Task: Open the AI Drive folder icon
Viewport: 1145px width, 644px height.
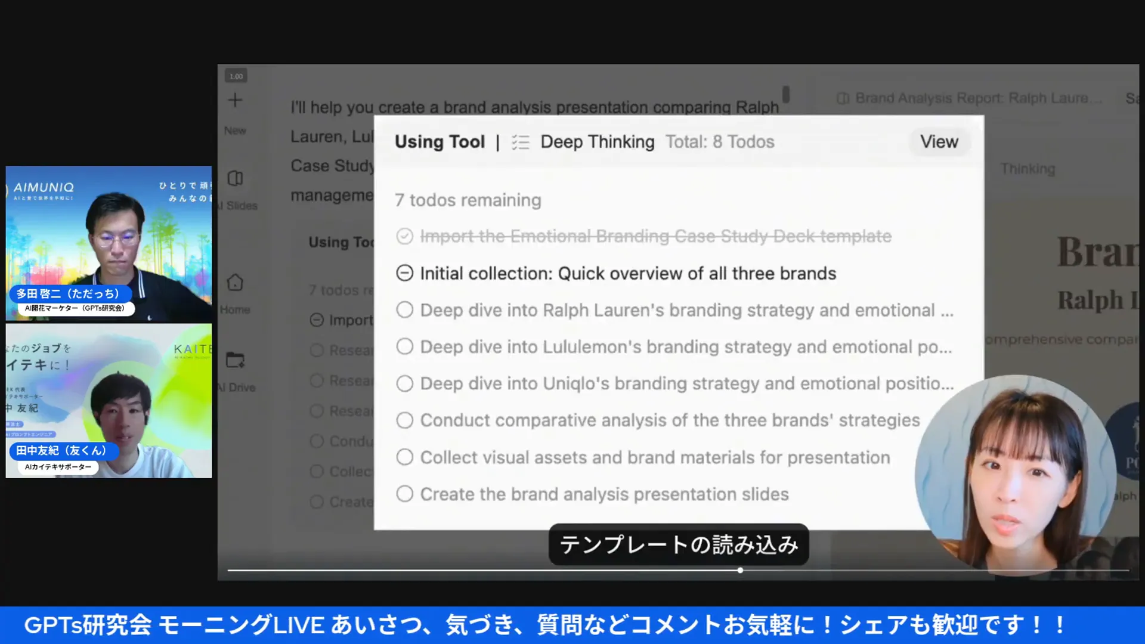Action: coord(235,360)
